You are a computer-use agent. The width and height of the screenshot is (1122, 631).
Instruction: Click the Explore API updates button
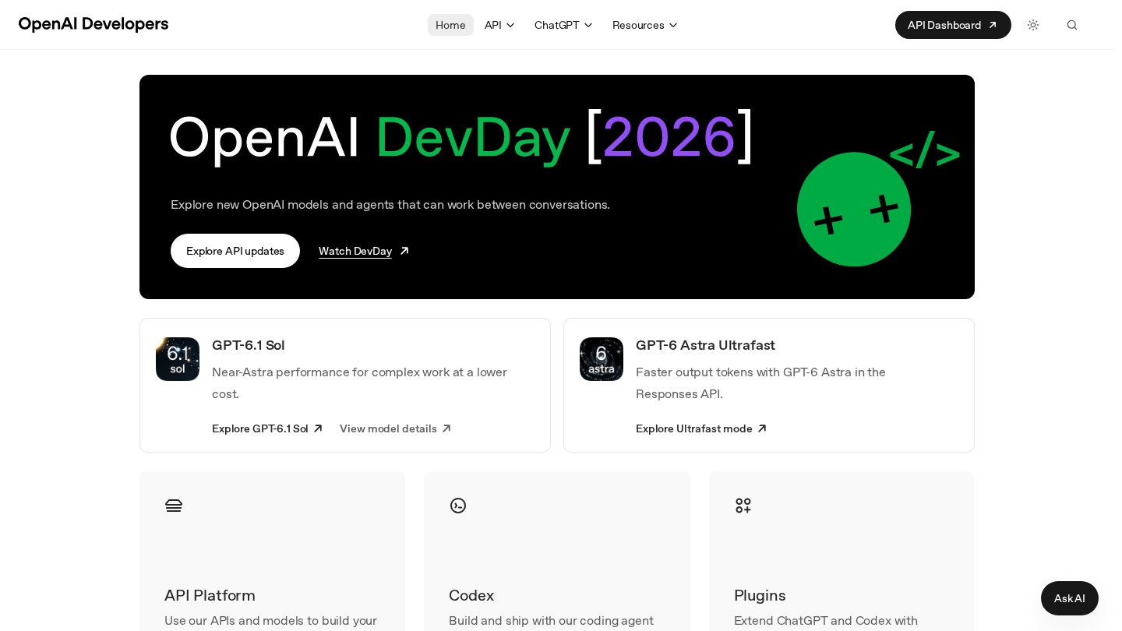(235, 251)
